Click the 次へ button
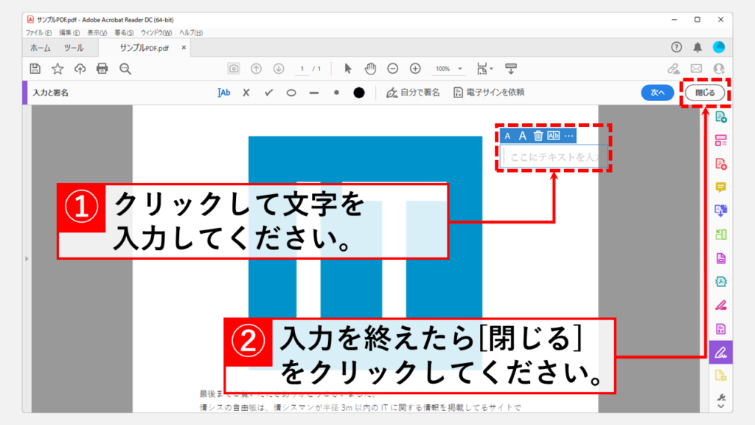Viewport: 755px width, 425px height. (x=657, y=92)
